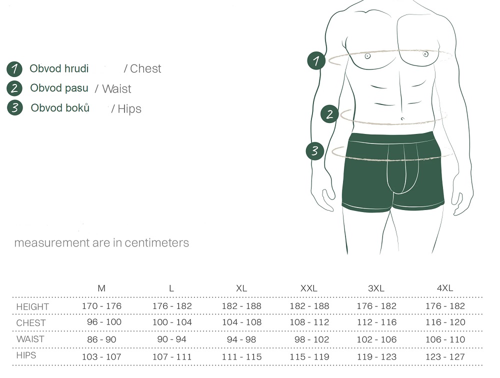Select the M size column header
Image resolution: width=500 pixels, height=378 pixels.
[x=101, y=288]
